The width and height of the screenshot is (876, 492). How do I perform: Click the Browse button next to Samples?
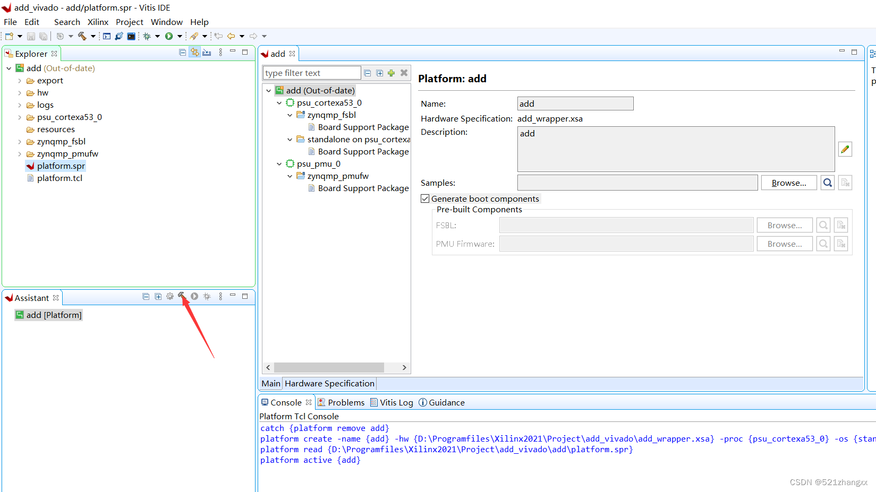(788, 182)
